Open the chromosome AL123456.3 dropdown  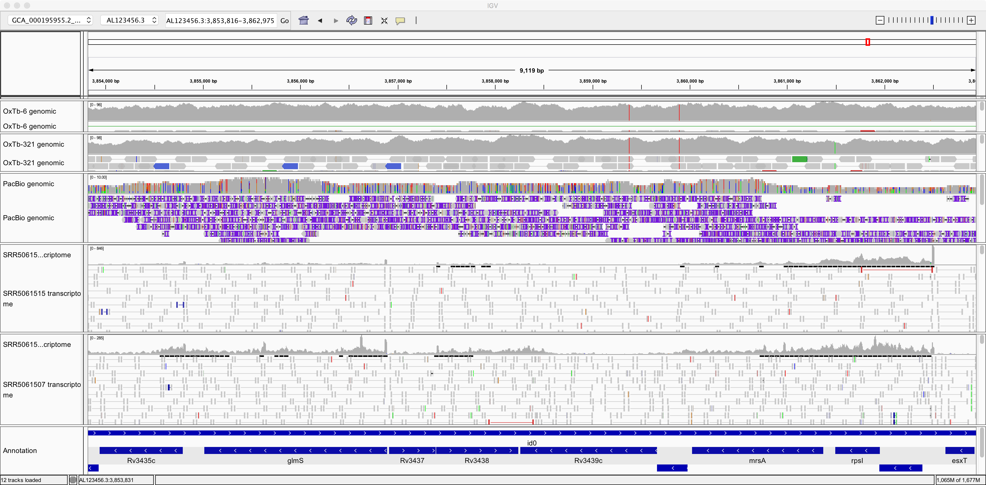coord(130,20)
